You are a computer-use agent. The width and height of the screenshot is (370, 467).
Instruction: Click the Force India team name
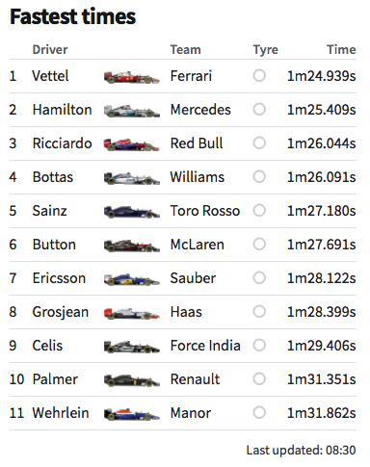tap(205, 346)
